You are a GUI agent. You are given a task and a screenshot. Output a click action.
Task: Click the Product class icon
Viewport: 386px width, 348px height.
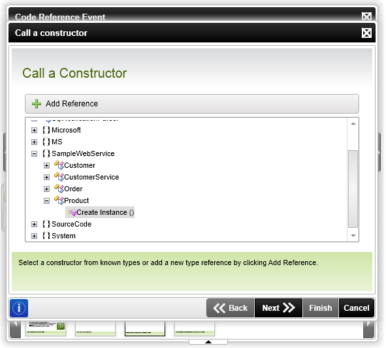59,200
